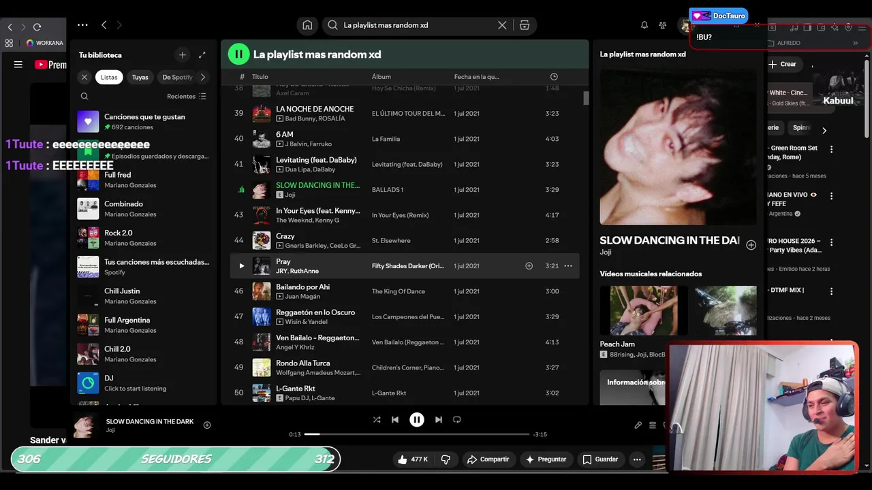The width and height of the screenshot is (872, 490).
Task: Sort by Fecha column header
Action: [476, 77]
